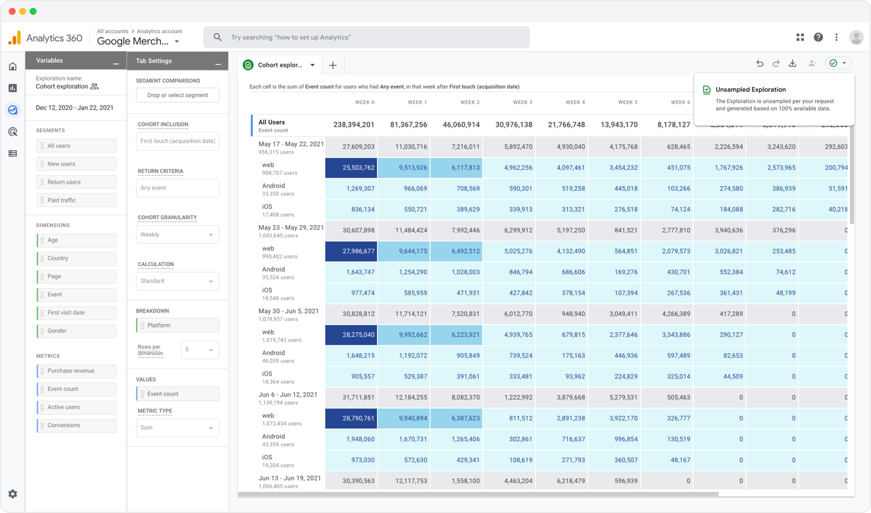This screenshot has height=513, width=871.
Task: Open the Standard calculation dropdown
Action: coord(177,281)
